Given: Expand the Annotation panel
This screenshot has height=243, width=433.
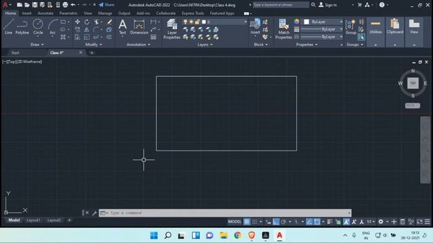Looking at the screenshot, I should [138, 45].
